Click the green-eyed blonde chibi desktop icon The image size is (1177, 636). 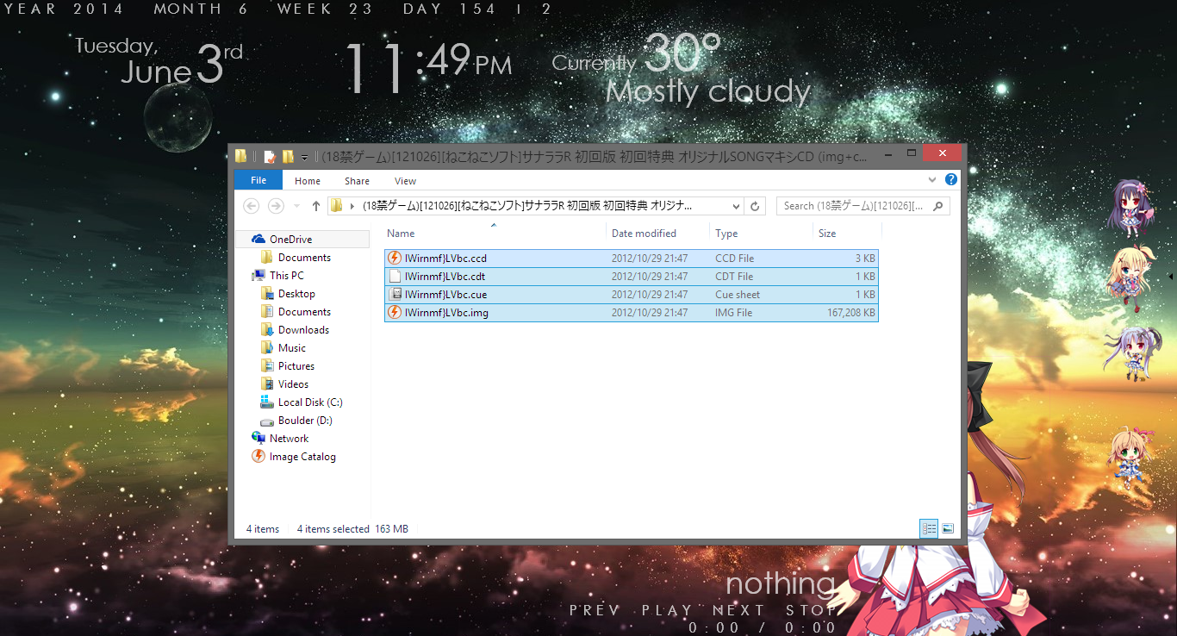click(x=1129, y=457)
